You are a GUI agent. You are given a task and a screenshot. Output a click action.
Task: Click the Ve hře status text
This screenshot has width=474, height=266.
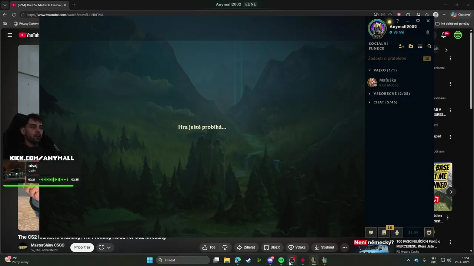(398, 33)
